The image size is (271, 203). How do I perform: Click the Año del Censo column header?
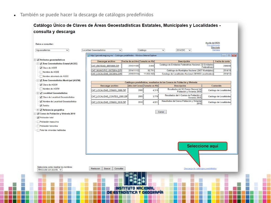tap(135, 86)
